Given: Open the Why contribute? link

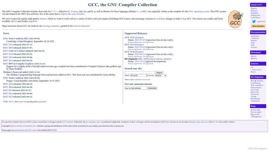Looking at the screenshot, I should point(257,85).
